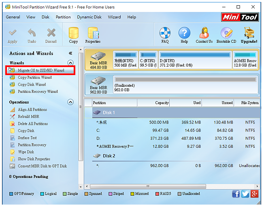Select the Unallocated 962.0 GB block

[x=186, y=85]
